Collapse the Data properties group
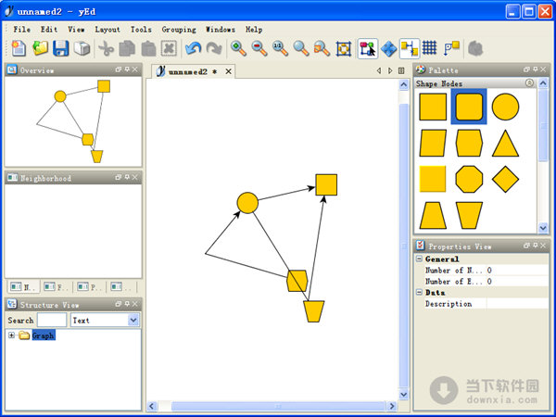The height and width of the screenshot is (417, 556). [x=419, y=293]
